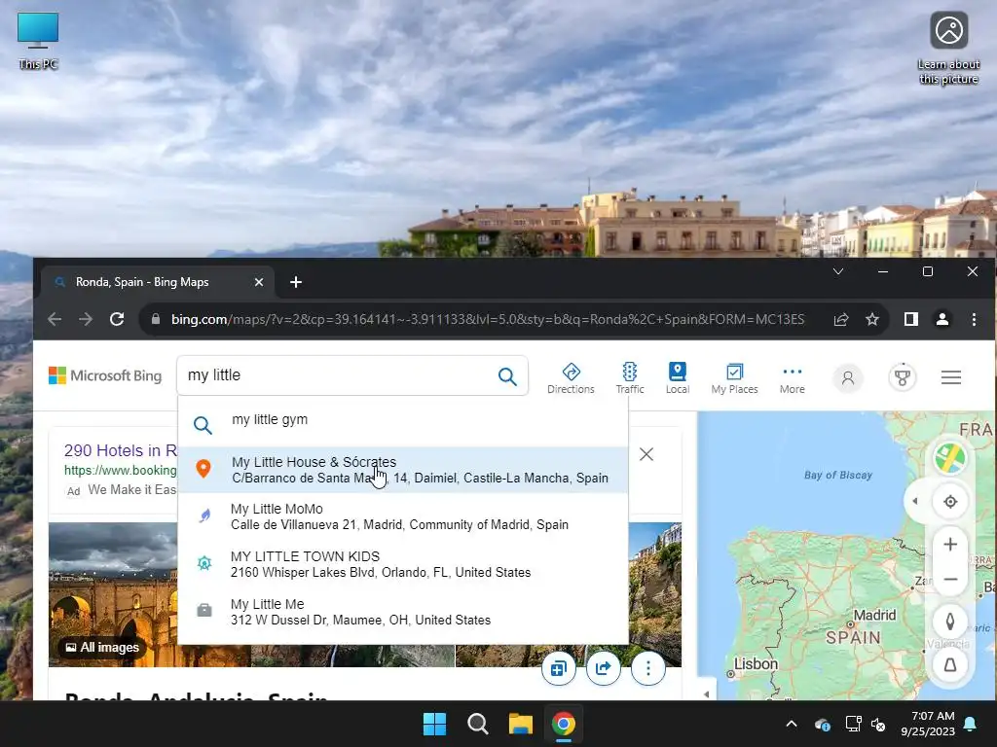
Task: Switch the map style via the map layer icon
Action: [950, 458]
